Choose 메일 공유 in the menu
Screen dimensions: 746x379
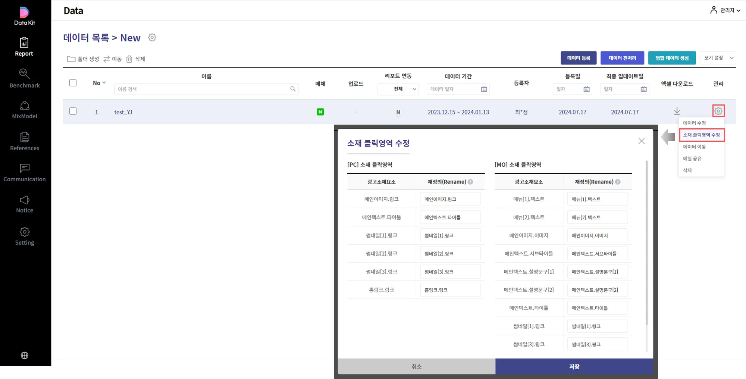coord(692,159)
